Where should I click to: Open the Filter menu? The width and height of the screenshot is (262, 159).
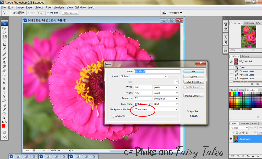49,7
